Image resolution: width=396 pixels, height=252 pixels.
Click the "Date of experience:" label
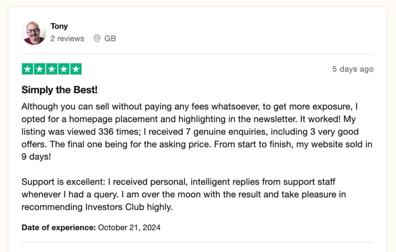[x=58, y=228]
